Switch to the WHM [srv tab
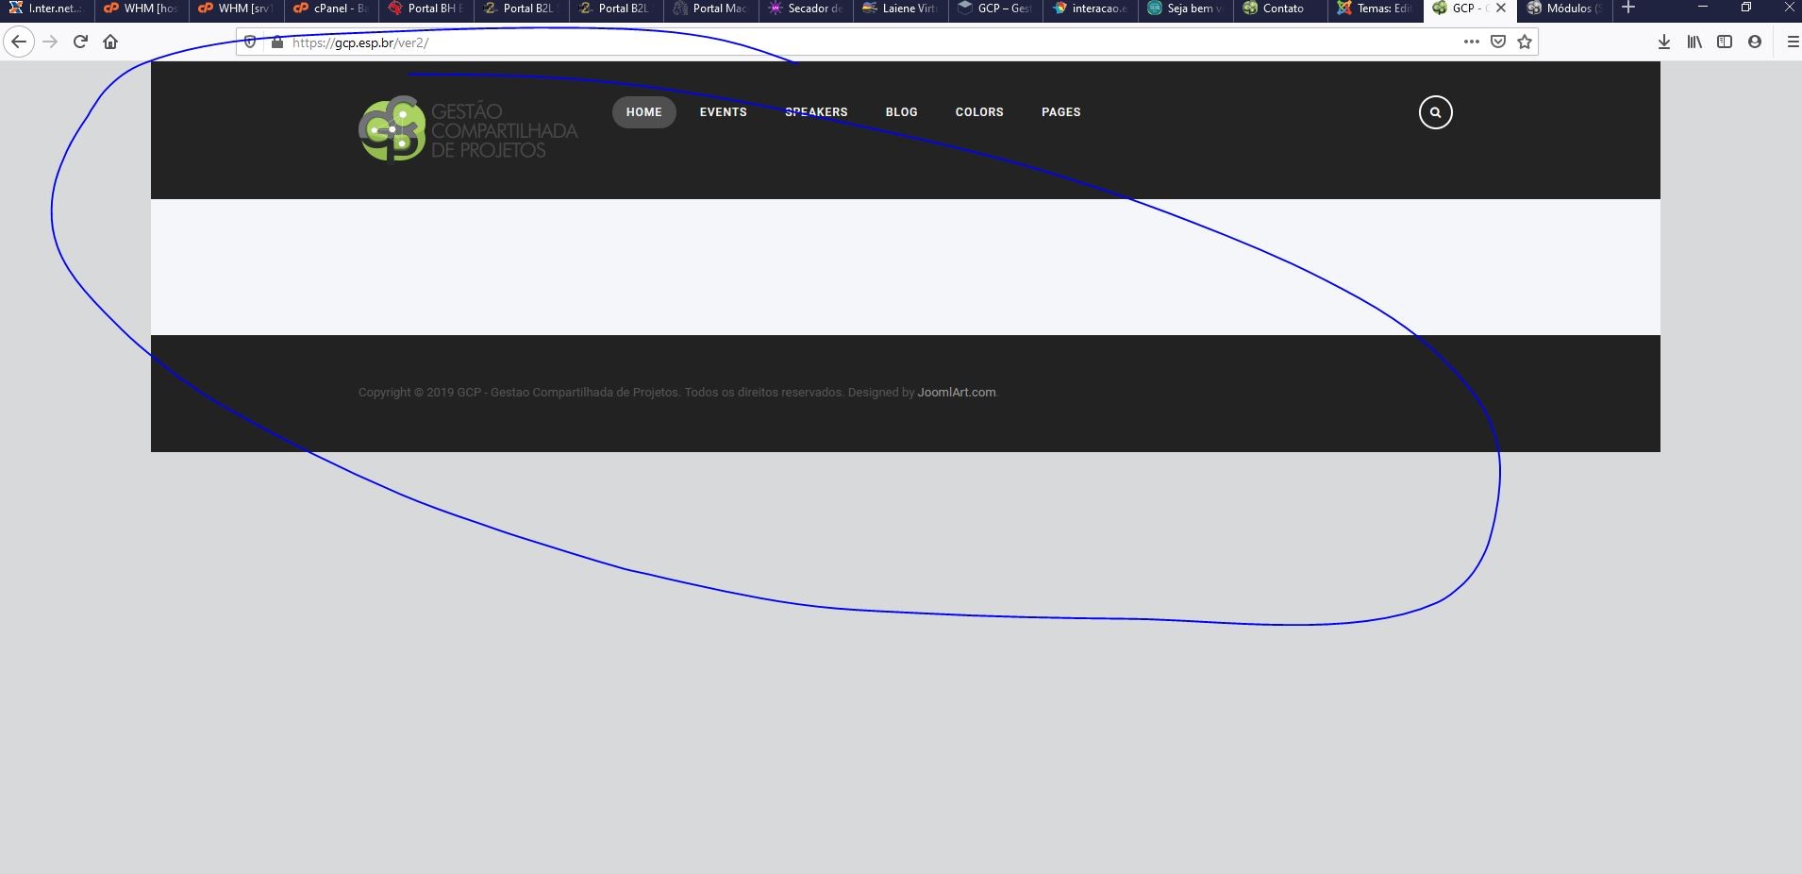1802x874 pixels. 236,8
